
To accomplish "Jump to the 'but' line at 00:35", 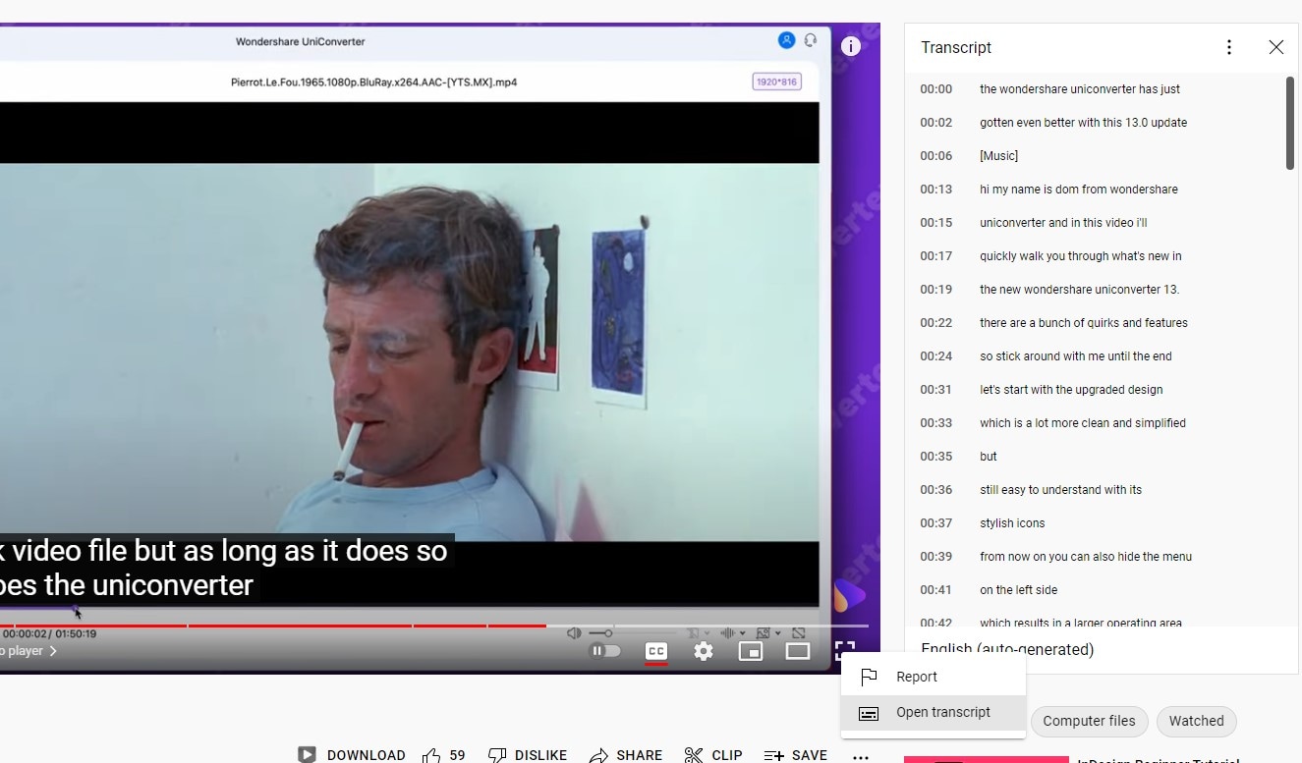I will click(x=1095, y=457).
